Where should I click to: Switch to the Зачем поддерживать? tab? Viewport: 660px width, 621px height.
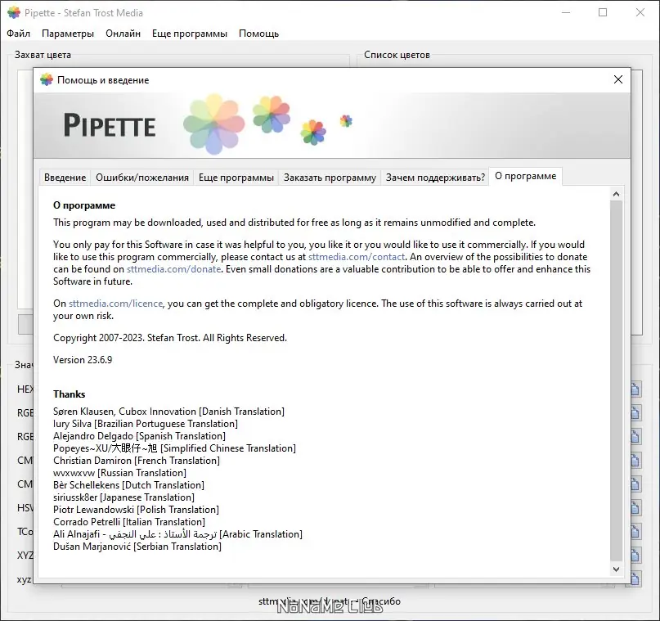coord(435,178)
